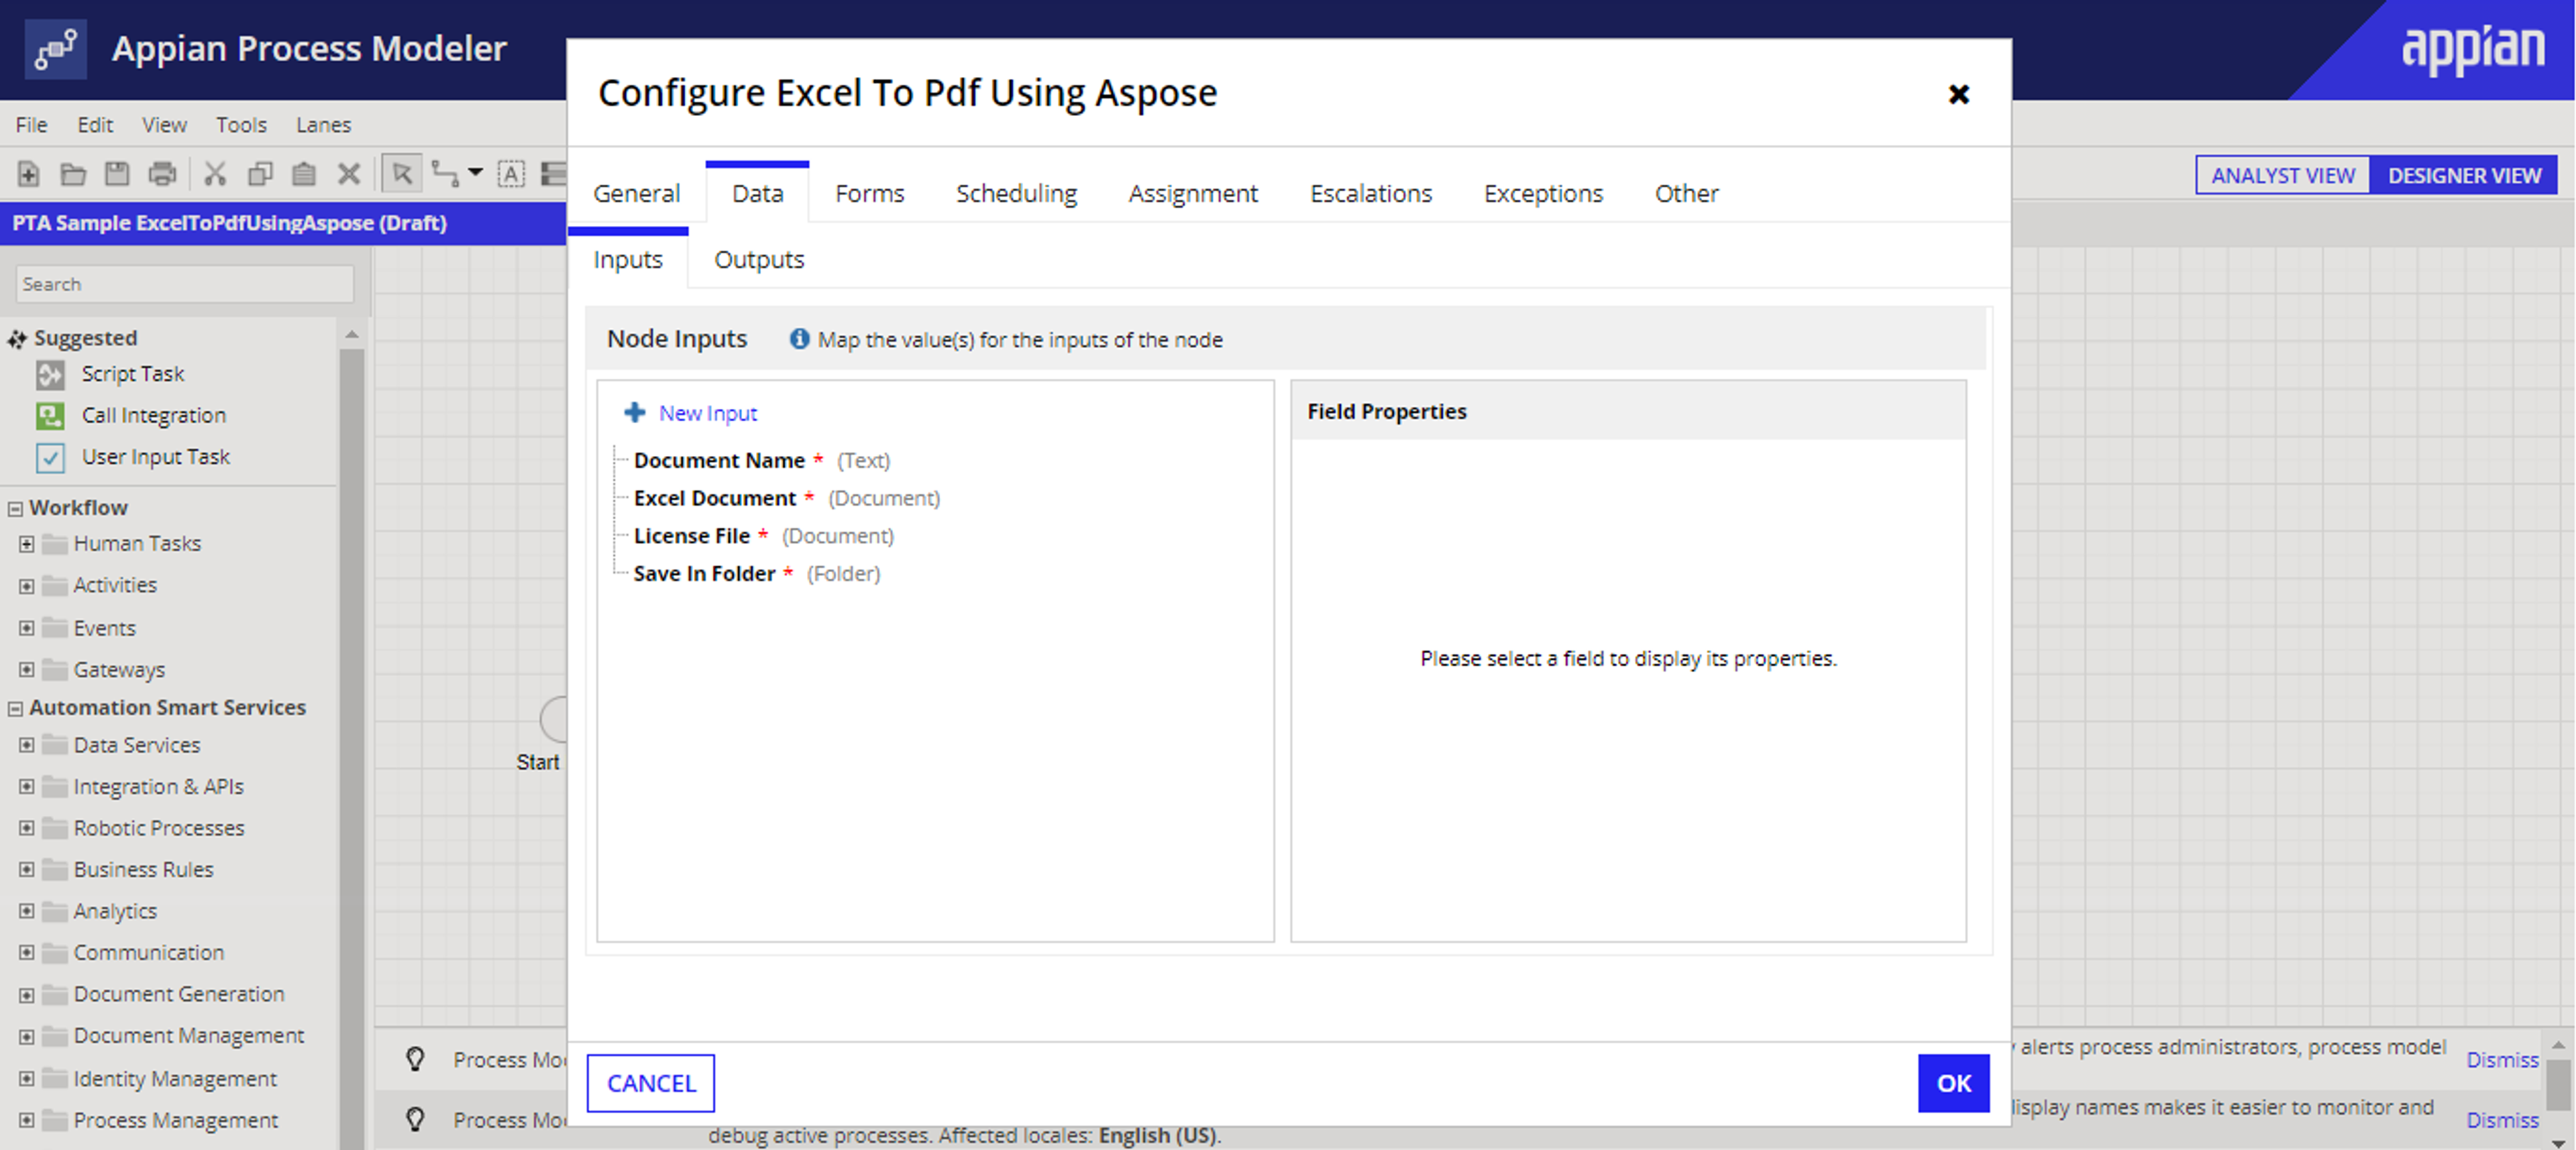
Task: Click the OK button
Action: tap(1953, 1083)
